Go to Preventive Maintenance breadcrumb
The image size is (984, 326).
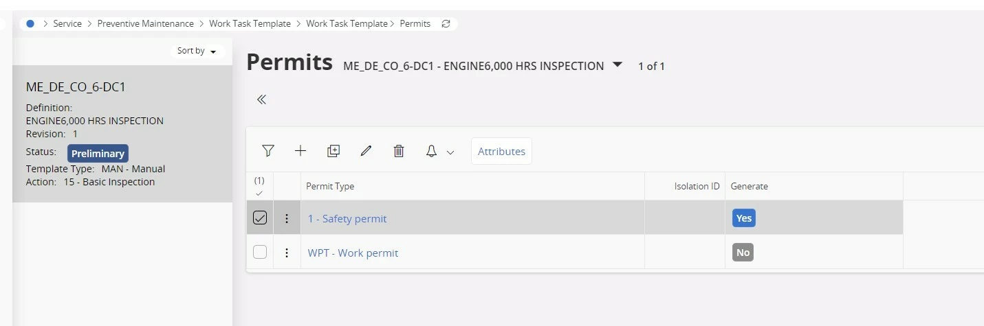(x=146, y=23)
